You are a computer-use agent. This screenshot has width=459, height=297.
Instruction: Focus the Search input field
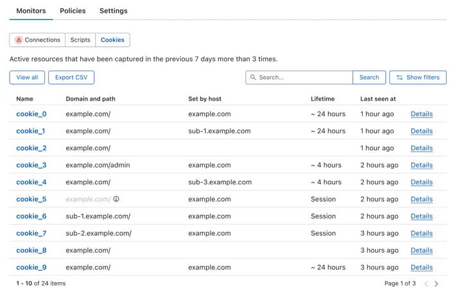pyautogui.click(x=299, y=78)
